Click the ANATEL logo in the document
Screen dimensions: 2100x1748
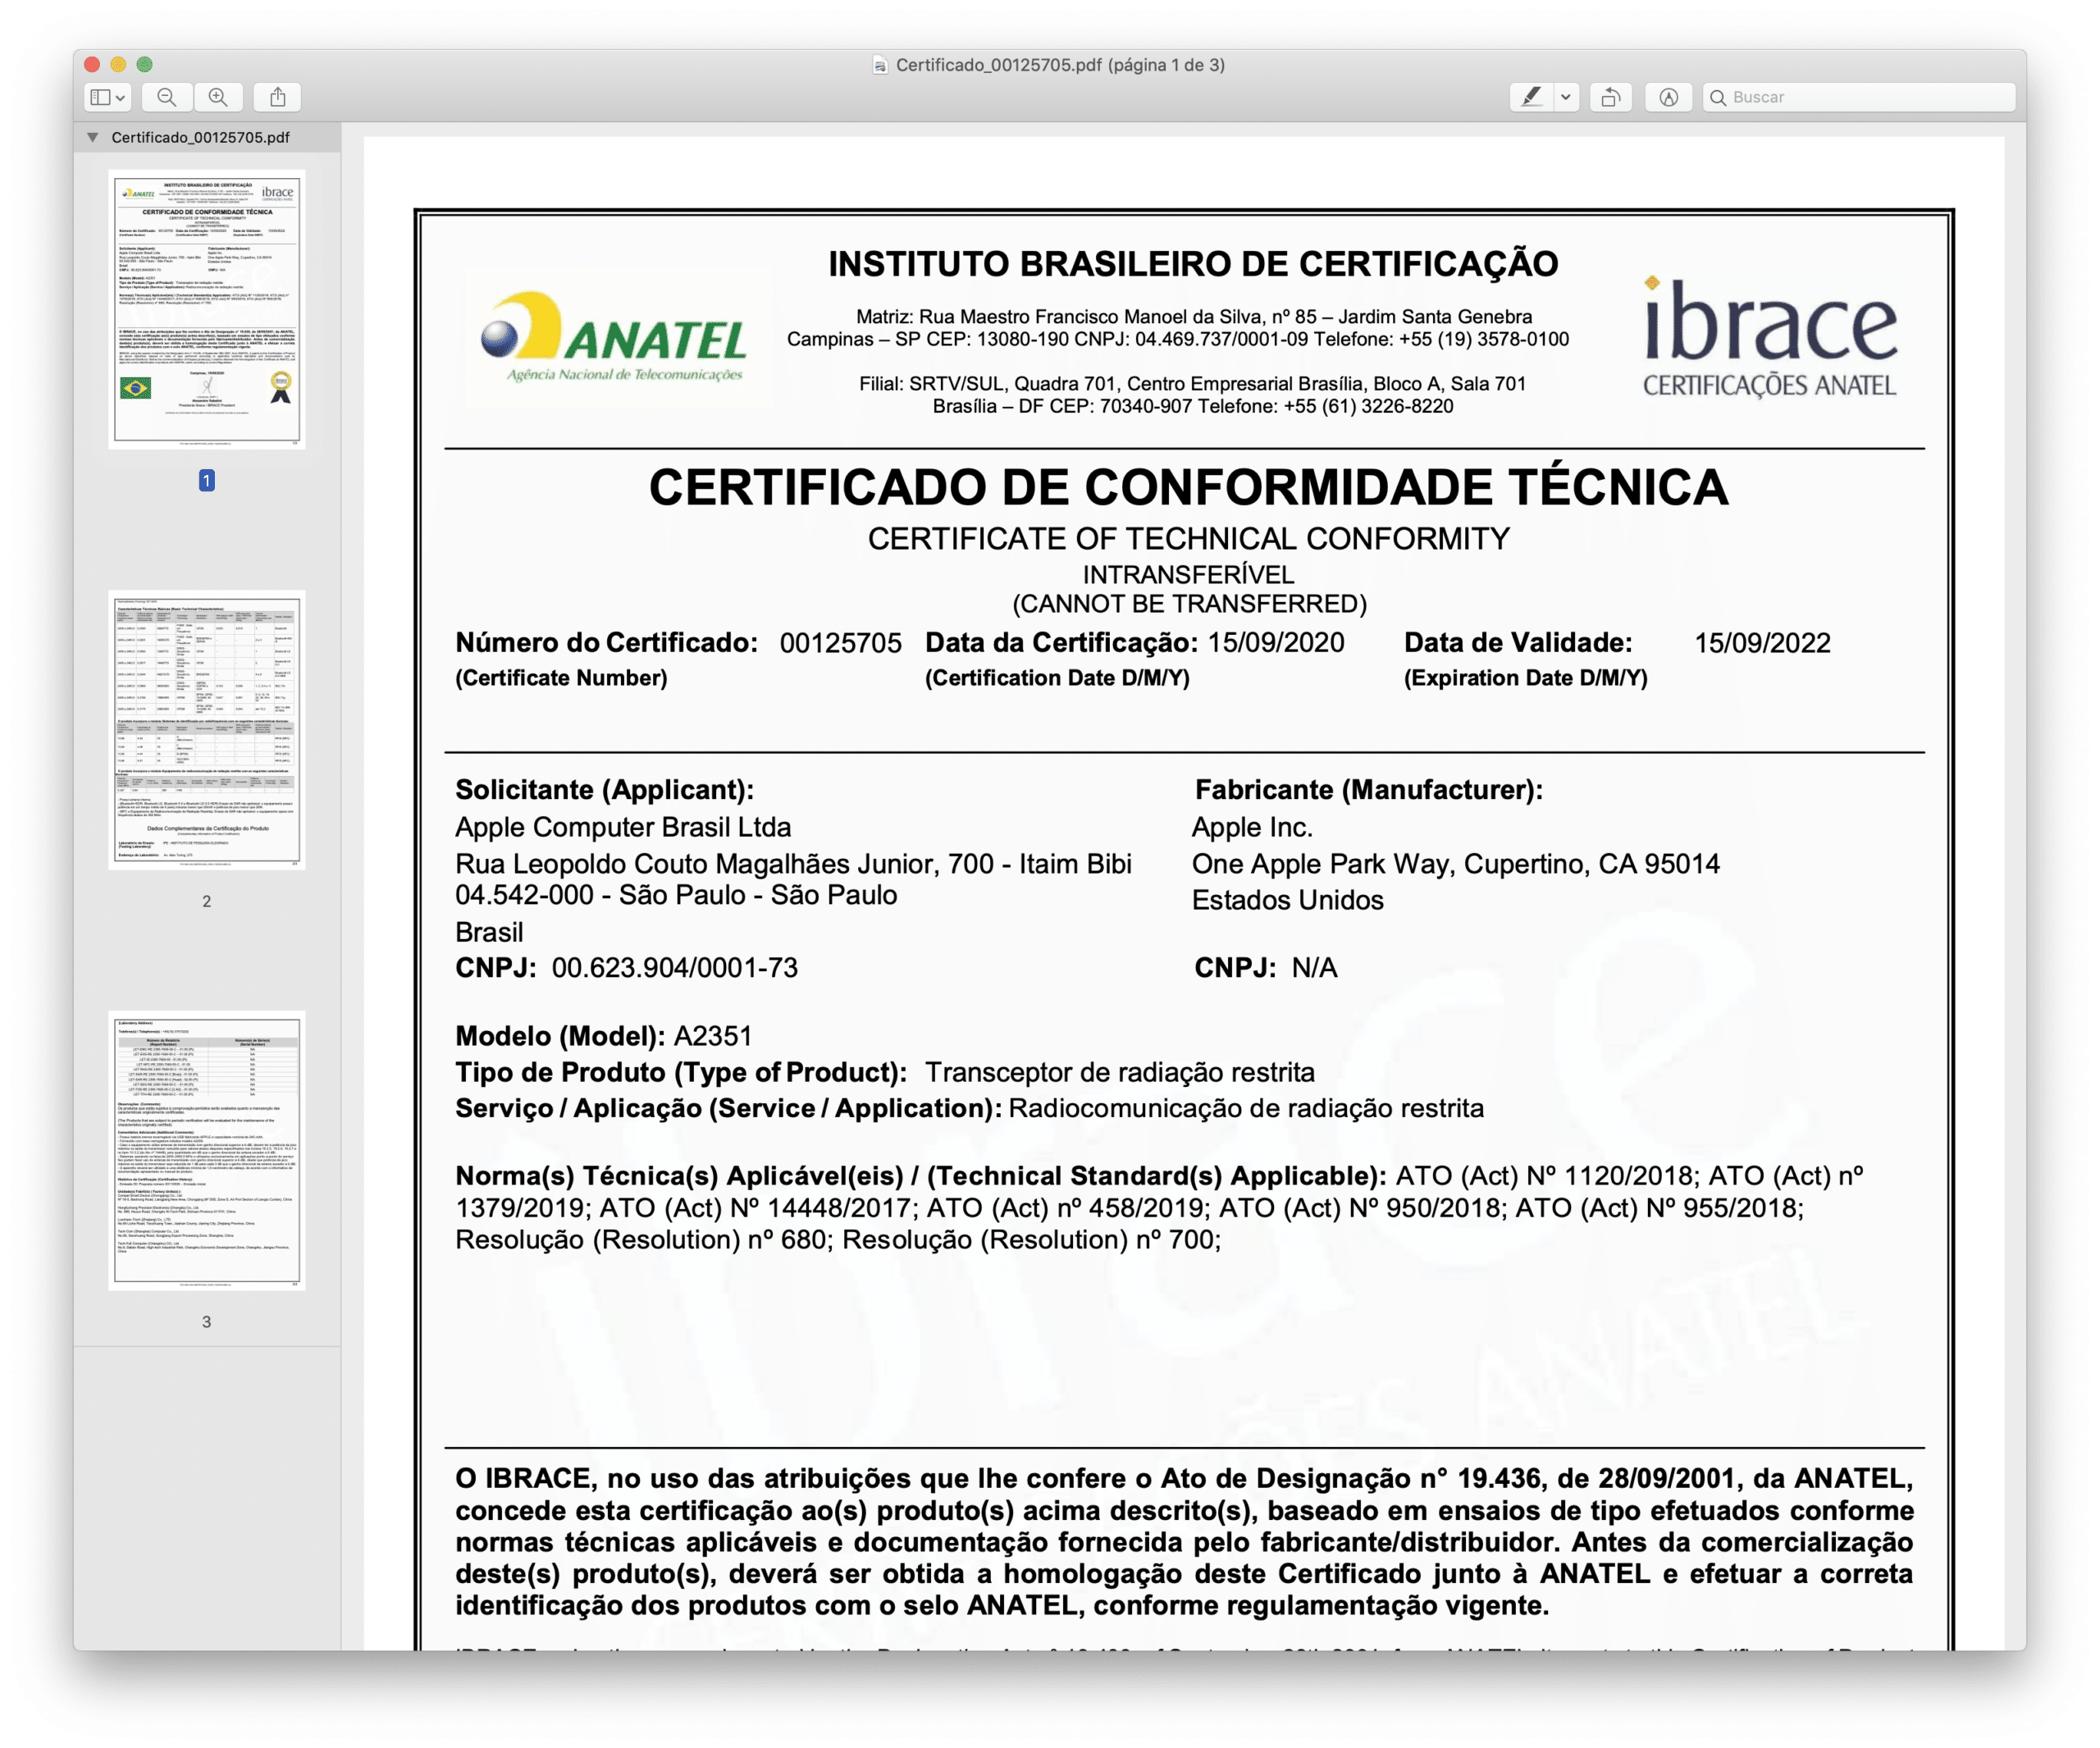(614, 337)
